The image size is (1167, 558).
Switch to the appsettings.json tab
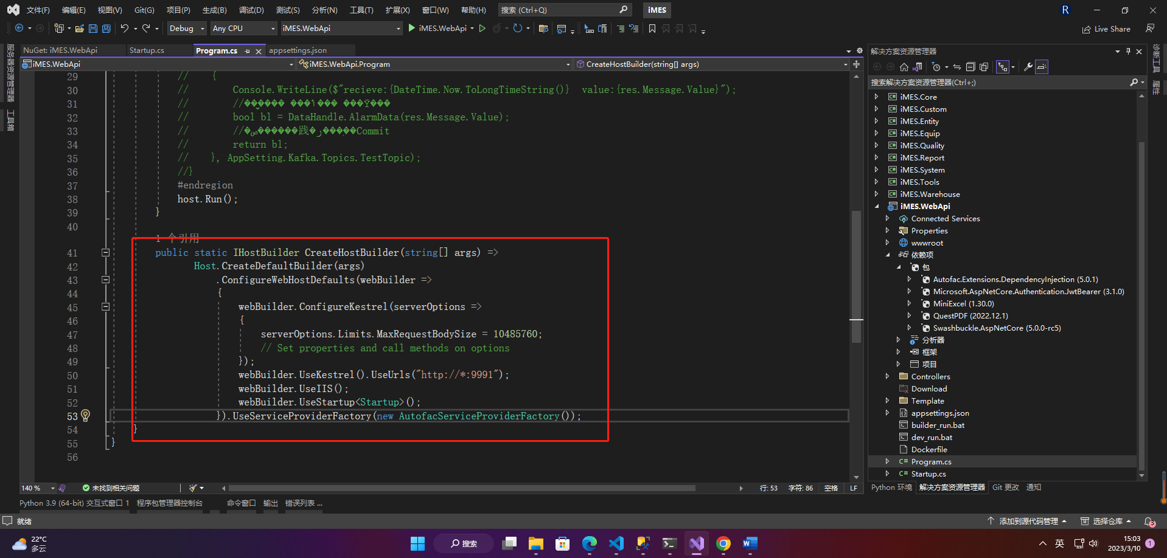pos(298,50)
